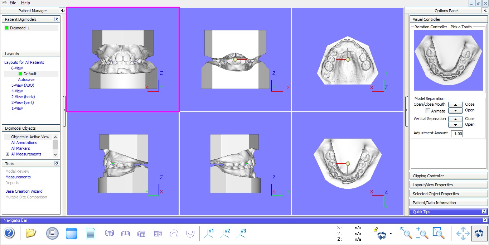Screen dimensions: 489x245
Task: Open the rotation mode dropdown arrow
Action: click(x=391, y=234)
